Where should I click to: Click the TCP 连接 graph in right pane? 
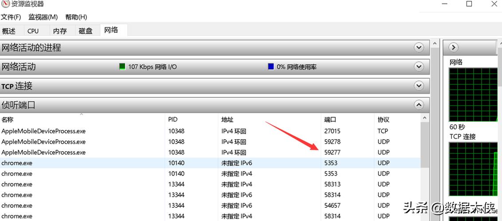tap(473, 170)
